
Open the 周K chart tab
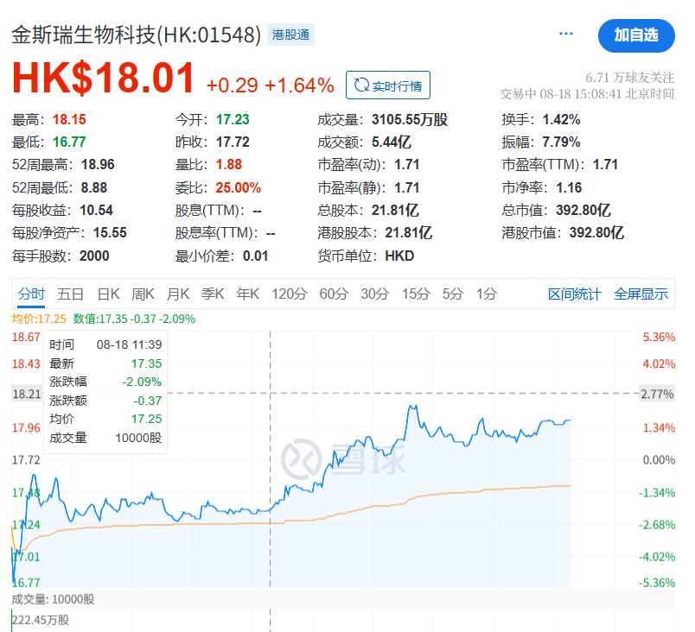143,294
